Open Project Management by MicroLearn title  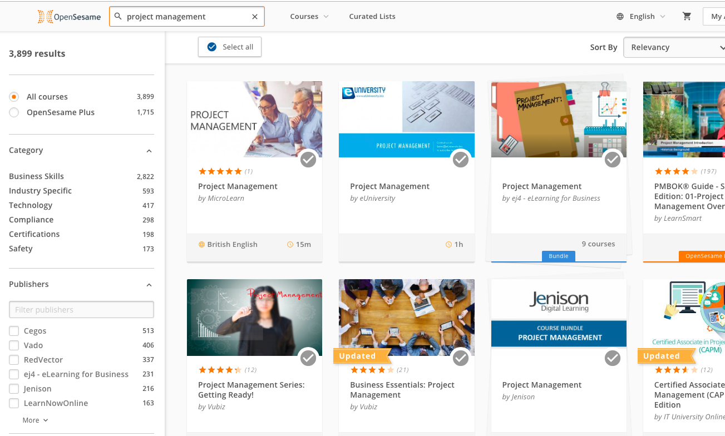click(x=238, y=186)
